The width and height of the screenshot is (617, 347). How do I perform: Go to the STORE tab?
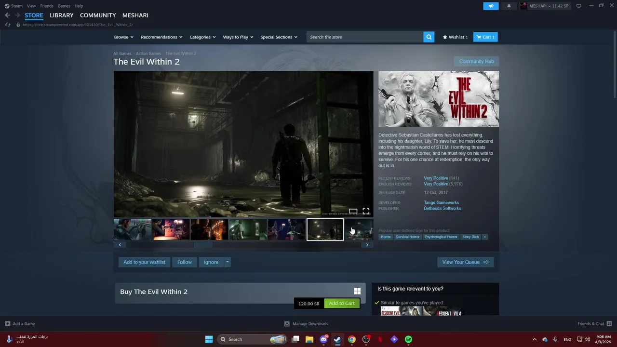coord(34,15)
